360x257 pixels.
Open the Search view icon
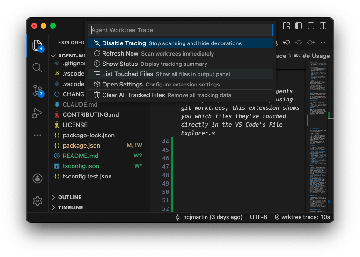tap(37, 68)
